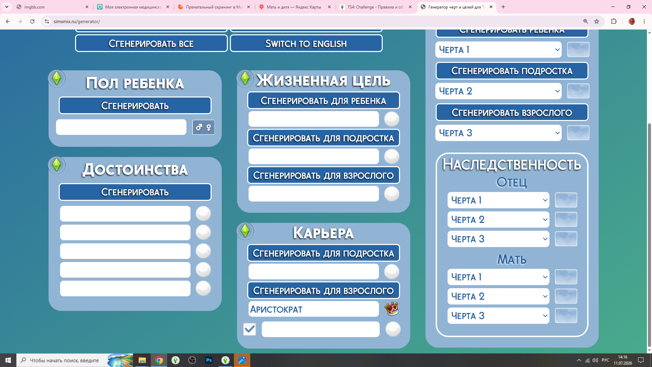Click Сгенерировать для взрослого life goal
The image size is (652, 367).
(324, 175)
